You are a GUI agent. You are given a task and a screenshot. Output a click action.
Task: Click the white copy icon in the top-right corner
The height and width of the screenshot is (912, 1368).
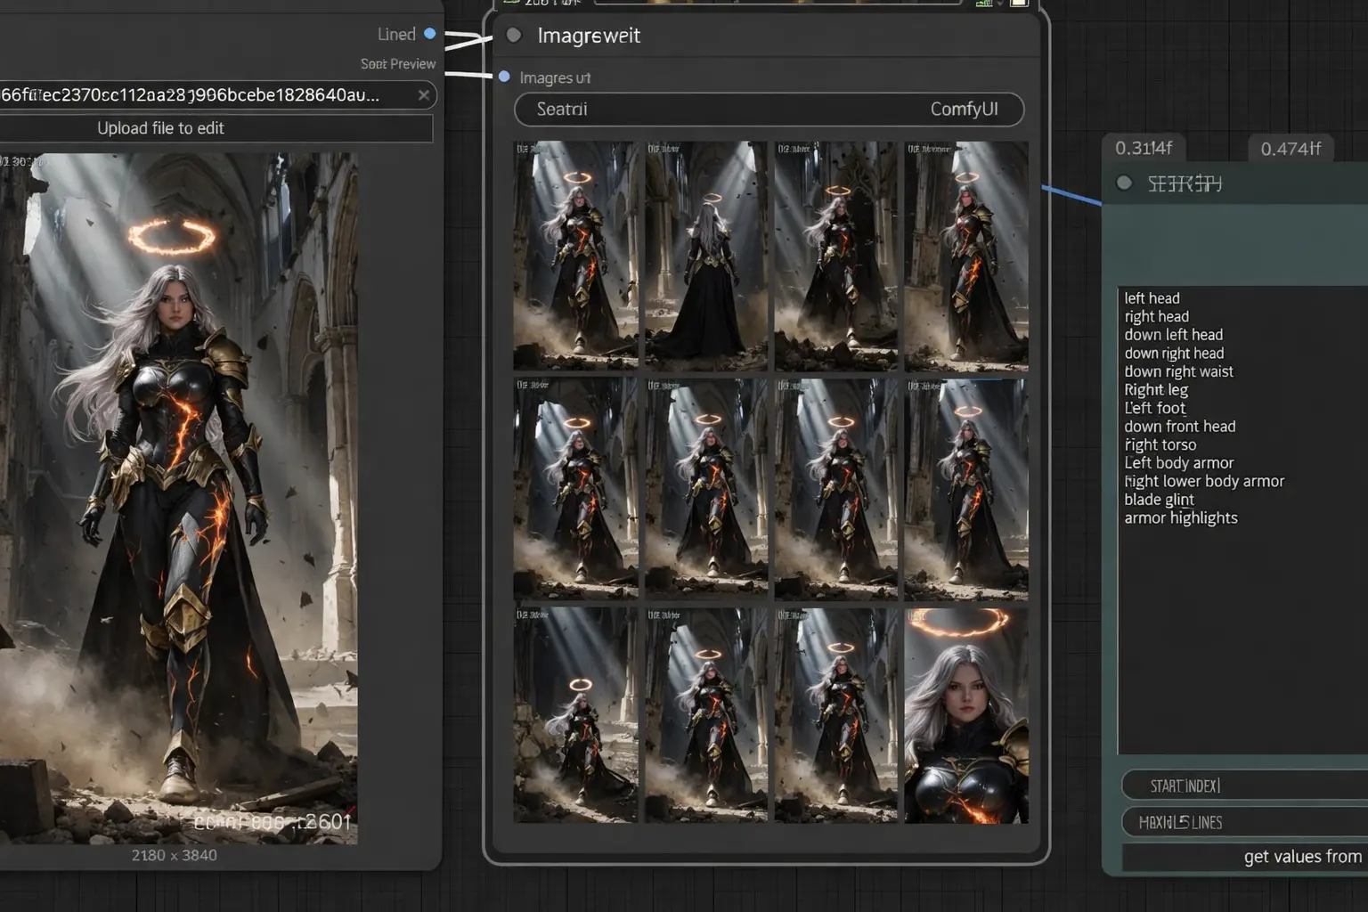pyautogui.click(x=1018, y=4)
